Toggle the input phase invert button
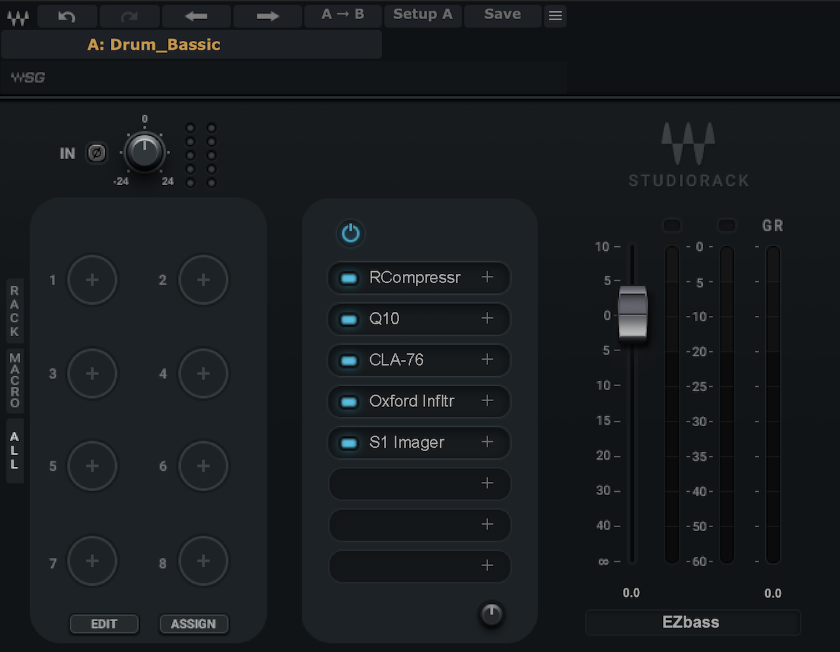 pos(96,153)
